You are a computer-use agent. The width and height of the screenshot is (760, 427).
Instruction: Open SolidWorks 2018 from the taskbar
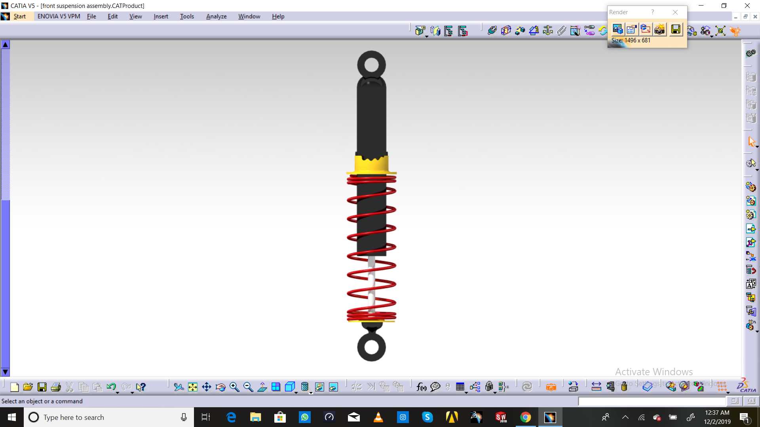pyautogui.click(x=501, y=417)
